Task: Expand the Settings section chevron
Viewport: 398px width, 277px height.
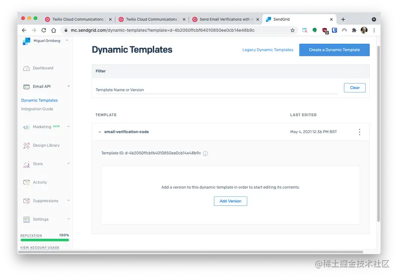Action: pyautogui.click(x=69, y=219)
